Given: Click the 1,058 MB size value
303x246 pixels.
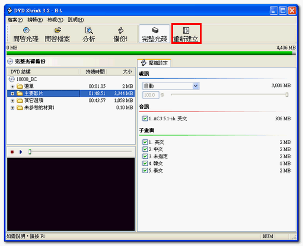Looking at the screenshot, I should (x=123, y=101).
